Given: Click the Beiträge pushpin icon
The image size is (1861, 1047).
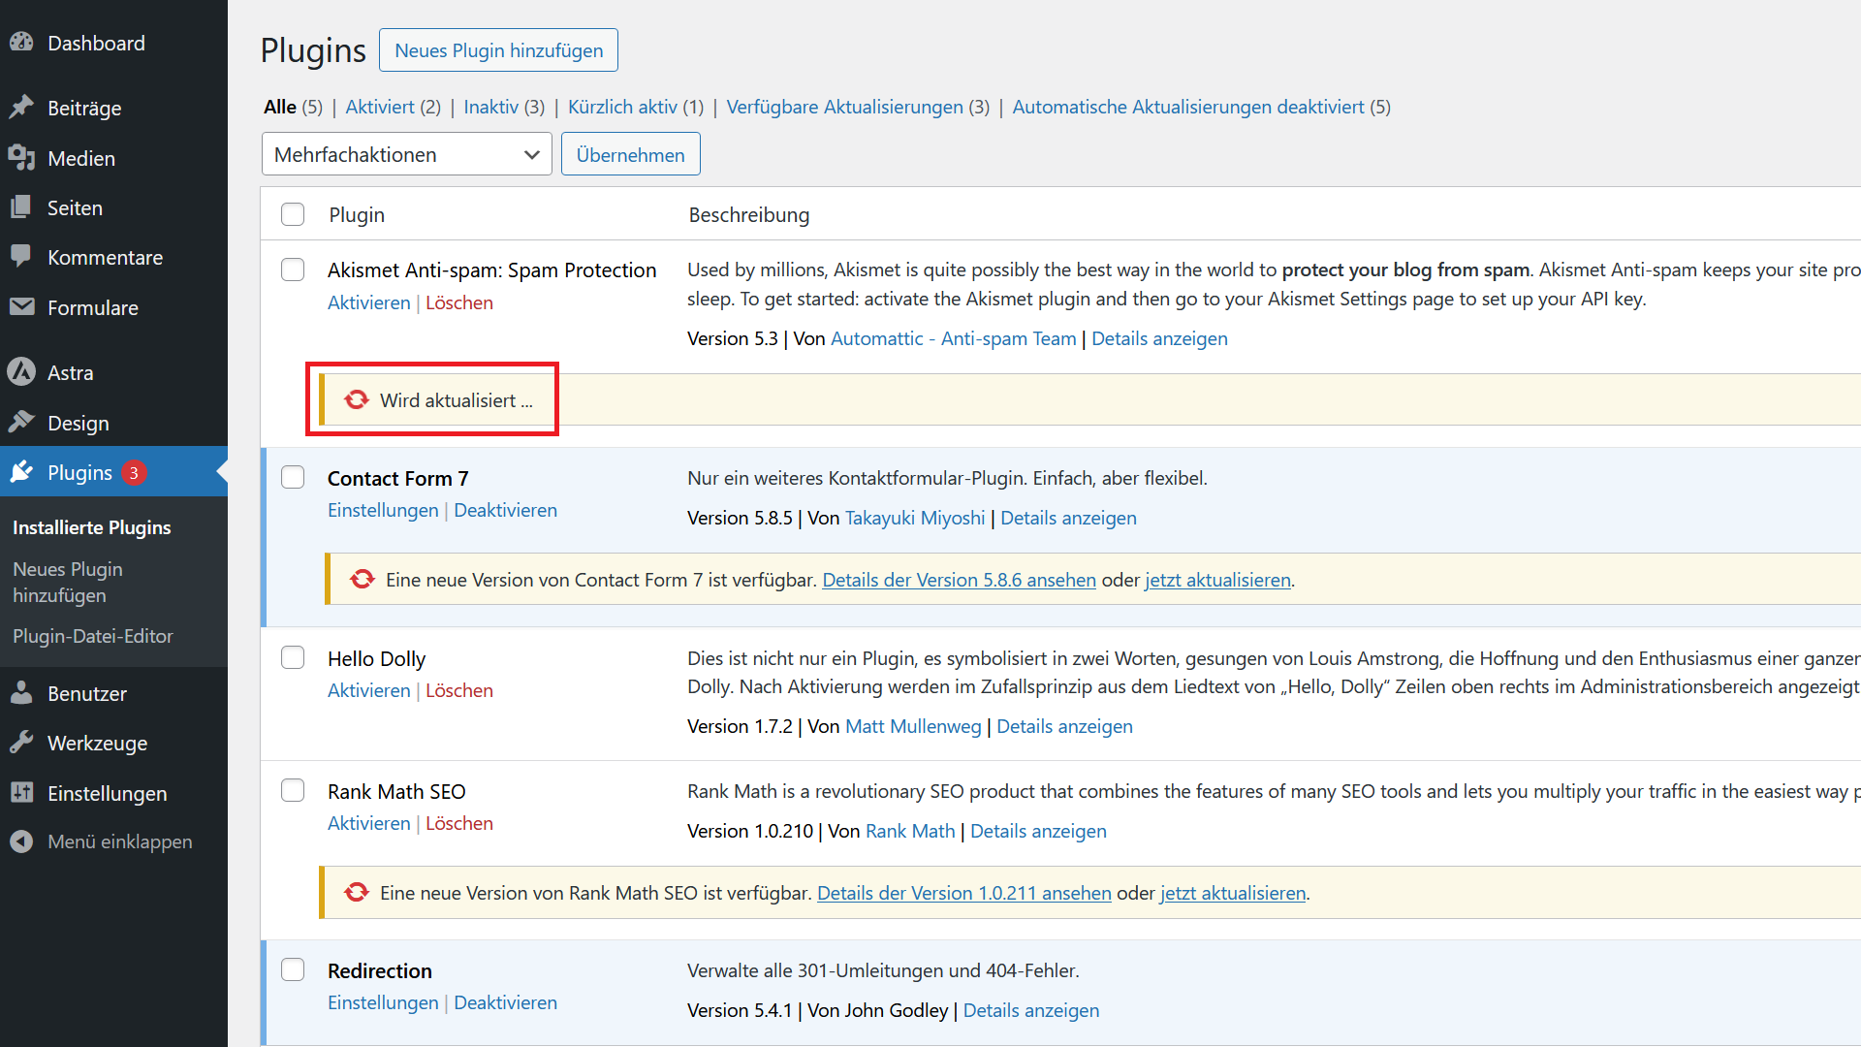Looking at the screenshot, I should (21, 108).
